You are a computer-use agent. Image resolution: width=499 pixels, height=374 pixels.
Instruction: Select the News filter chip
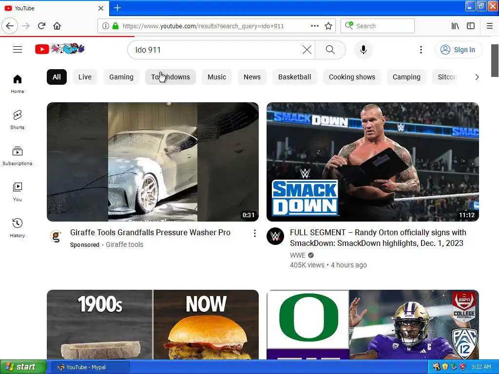click(x=252, y=77)
